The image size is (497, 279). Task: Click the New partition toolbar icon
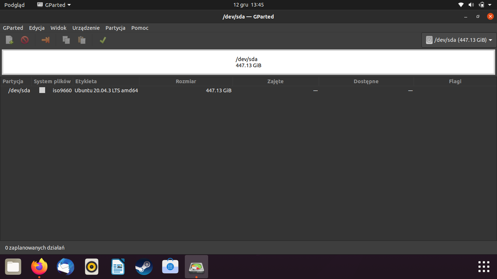(x=9, y=40)
